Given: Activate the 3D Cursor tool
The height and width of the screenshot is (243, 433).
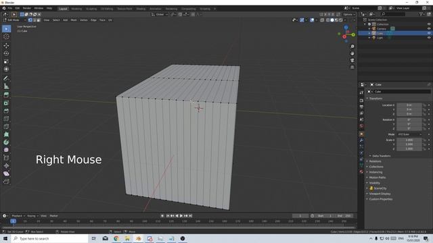Looking at the screenshot, I should tap(6, 36).
